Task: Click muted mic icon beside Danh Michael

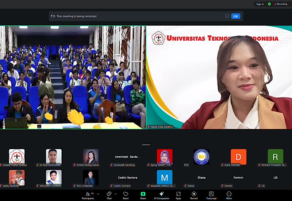Action: [222, 165]
